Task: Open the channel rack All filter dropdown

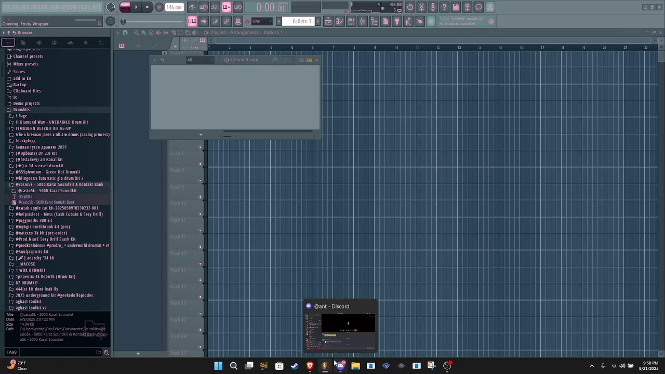Action: (199, 60)
